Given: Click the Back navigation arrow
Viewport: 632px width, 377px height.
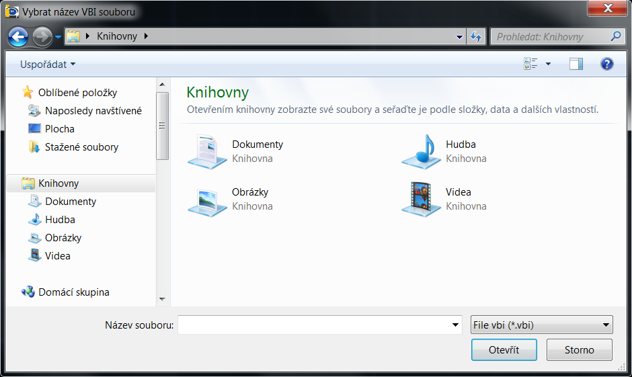Looking at the screenshot, I should coord(18,37).
